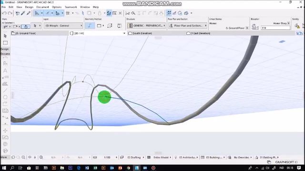Open the 1:100 scale dropdown
The height and width of the screenshot is (171, 305).
click(108, 157)
